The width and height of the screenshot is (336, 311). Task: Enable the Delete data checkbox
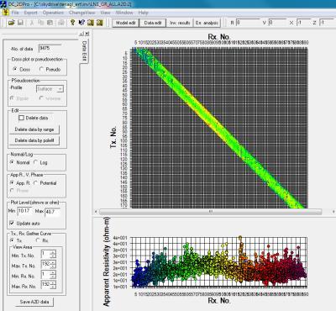(21, 118)
